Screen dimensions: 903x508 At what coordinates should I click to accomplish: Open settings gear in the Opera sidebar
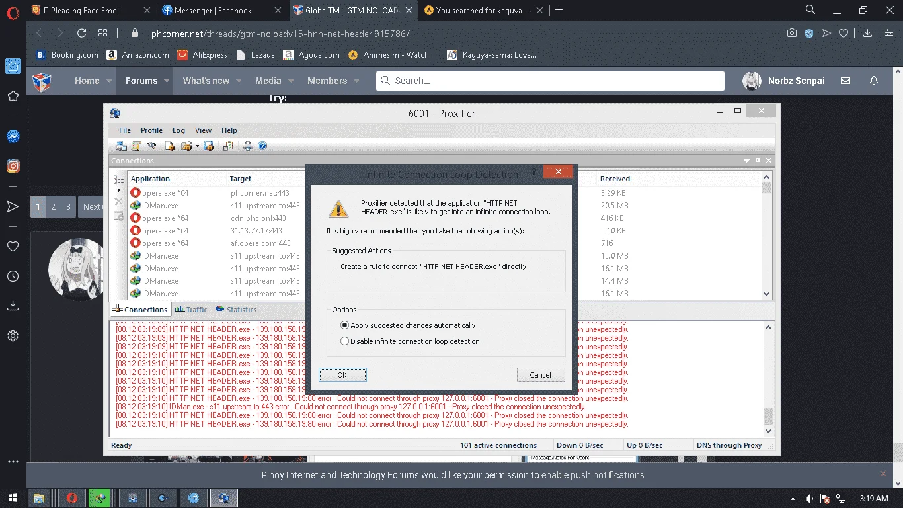coord(13,335)
